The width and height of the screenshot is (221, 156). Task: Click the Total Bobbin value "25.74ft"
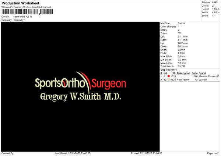(182, 67)
